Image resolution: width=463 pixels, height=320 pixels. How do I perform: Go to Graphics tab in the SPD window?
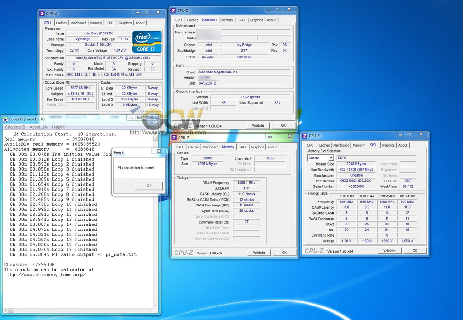(x=387, y=145)
